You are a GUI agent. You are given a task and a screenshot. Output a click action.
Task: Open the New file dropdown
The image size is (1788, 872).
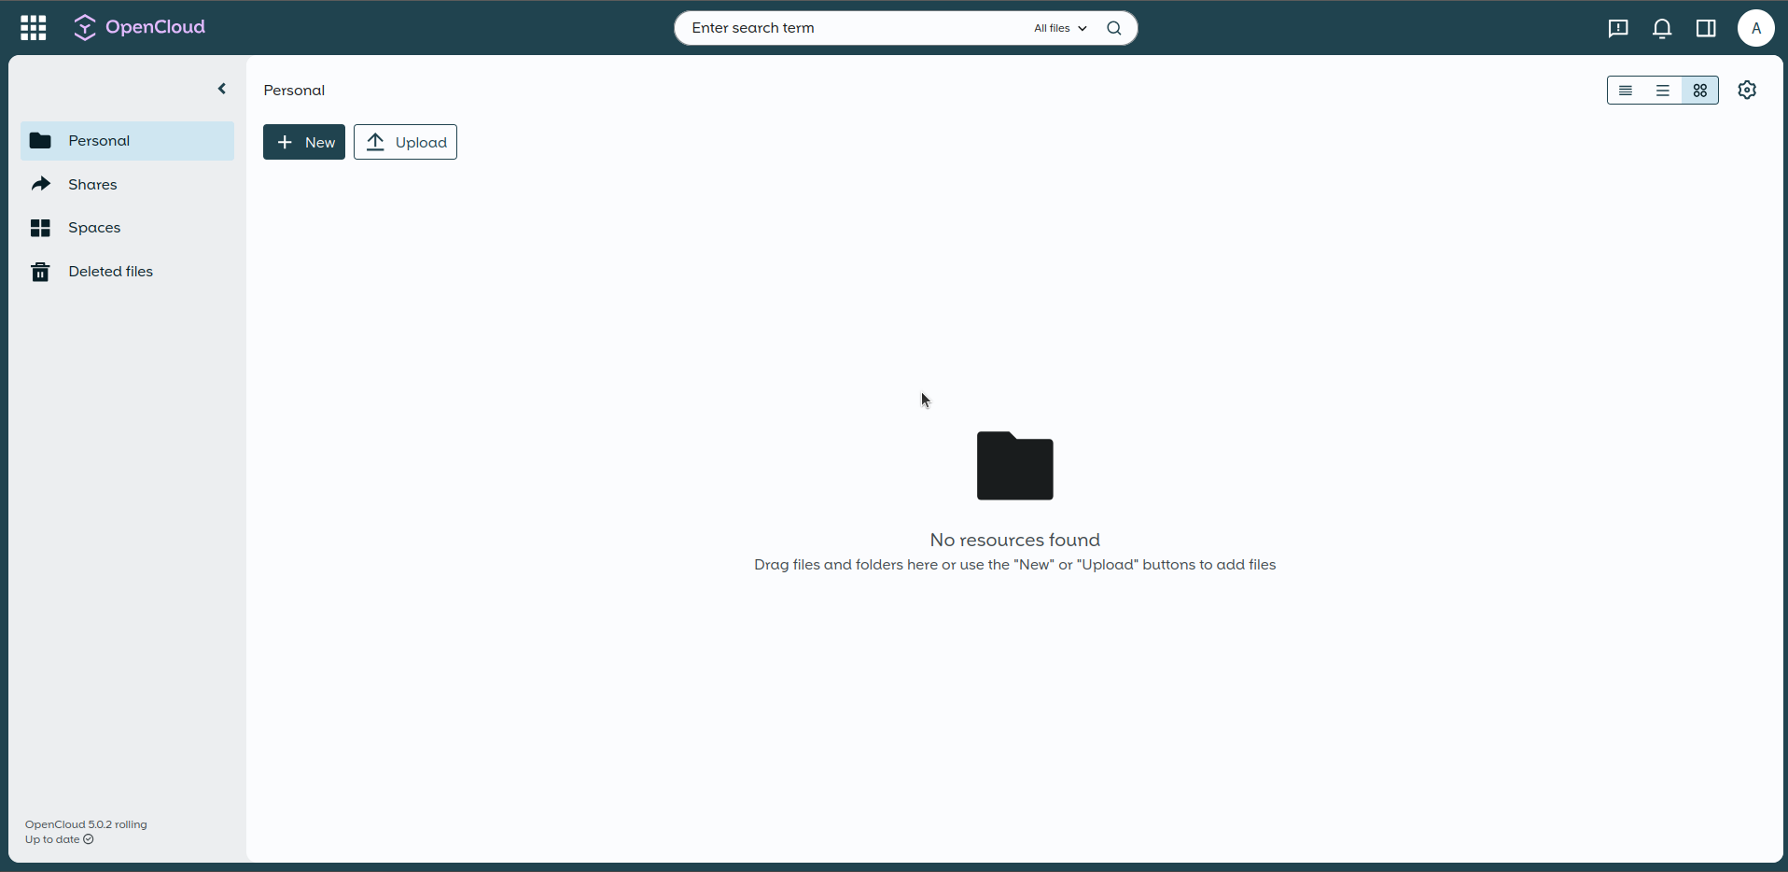pos(304,142)
